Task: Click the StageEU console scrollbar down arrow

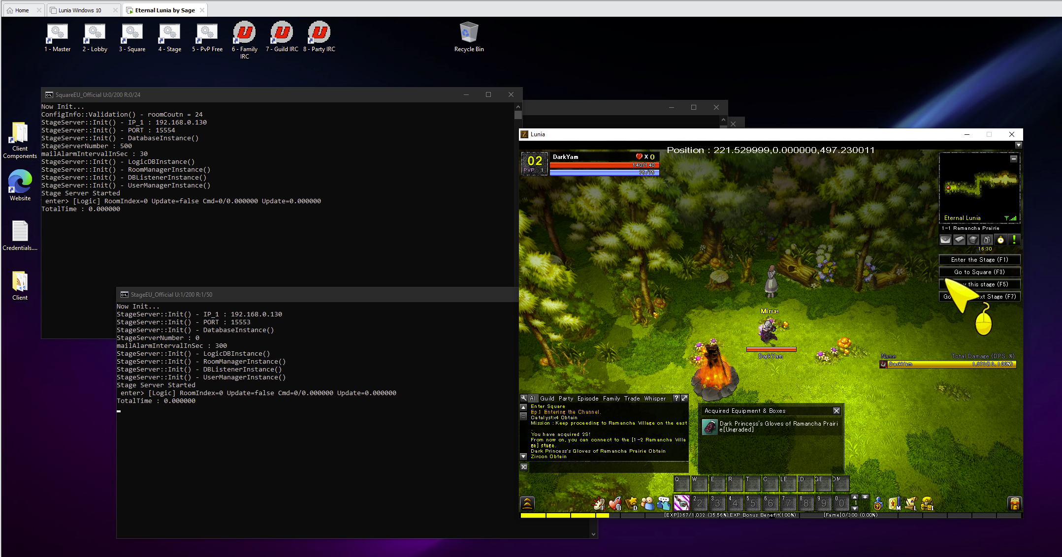Action: 593,534
